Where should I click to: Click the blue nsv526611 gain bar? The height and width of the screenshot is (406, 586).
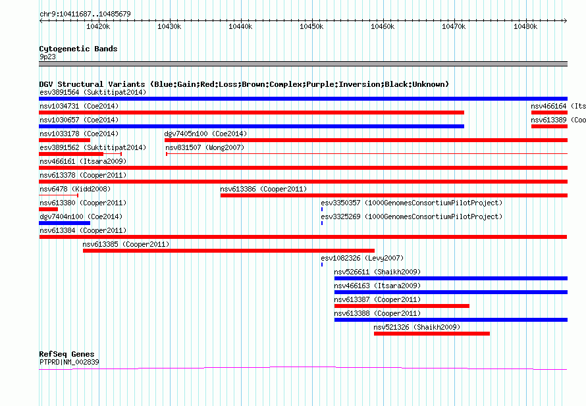point(451,278)
